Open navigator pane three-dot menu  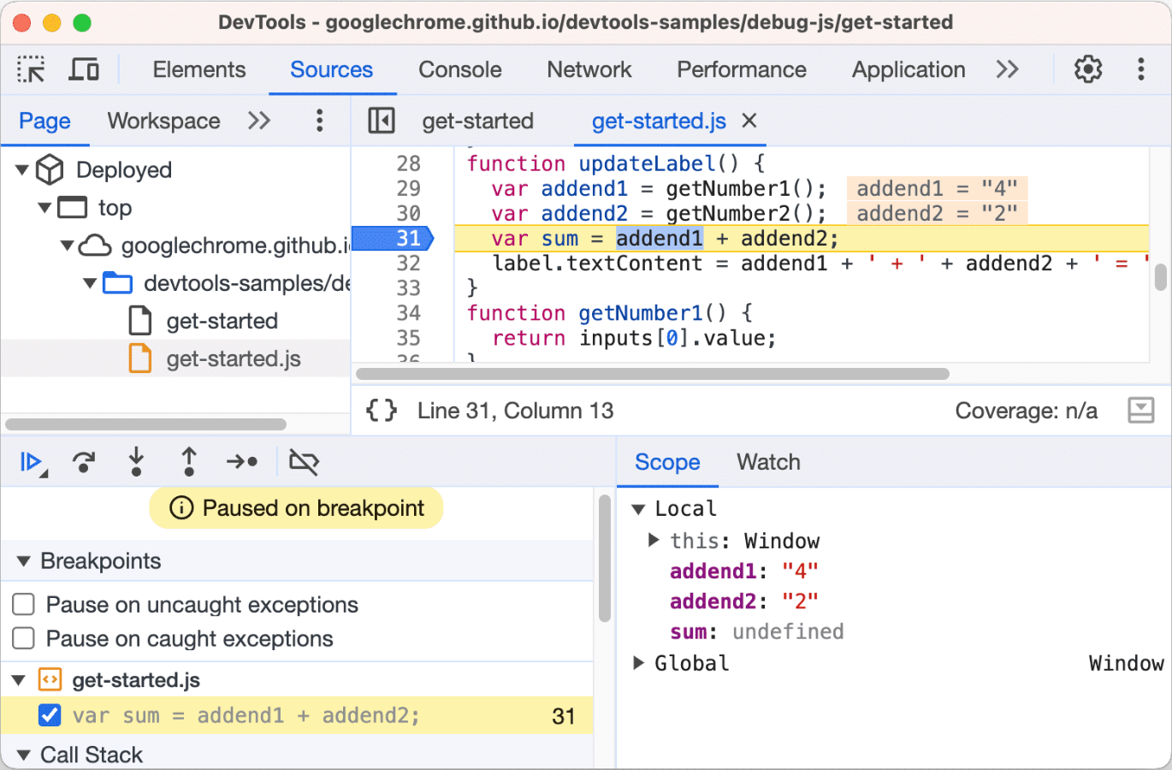(319, 121)
